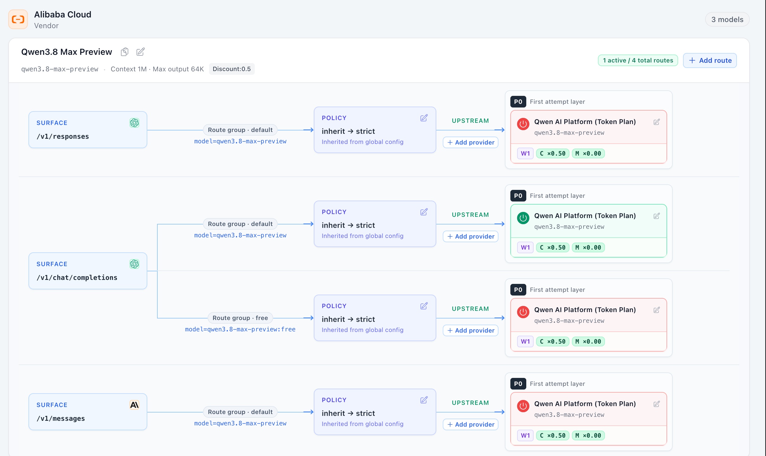
Task: Edit provider on the /v1/messages route
Action: [x=657, y=404]
